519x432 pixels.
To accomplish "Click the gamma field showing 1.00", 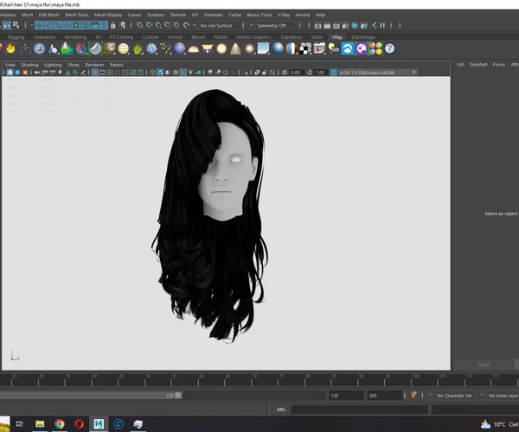I will 320,73.
